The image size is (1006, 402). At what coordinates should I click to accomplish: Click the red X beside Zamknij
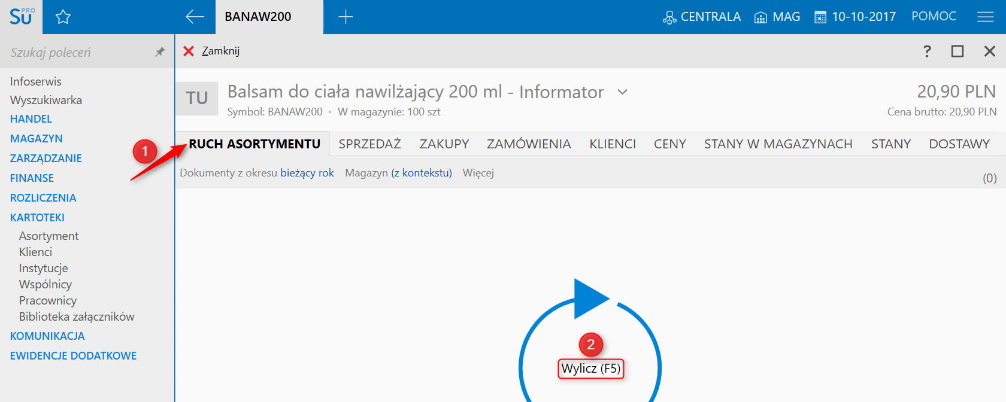[189, 51]
